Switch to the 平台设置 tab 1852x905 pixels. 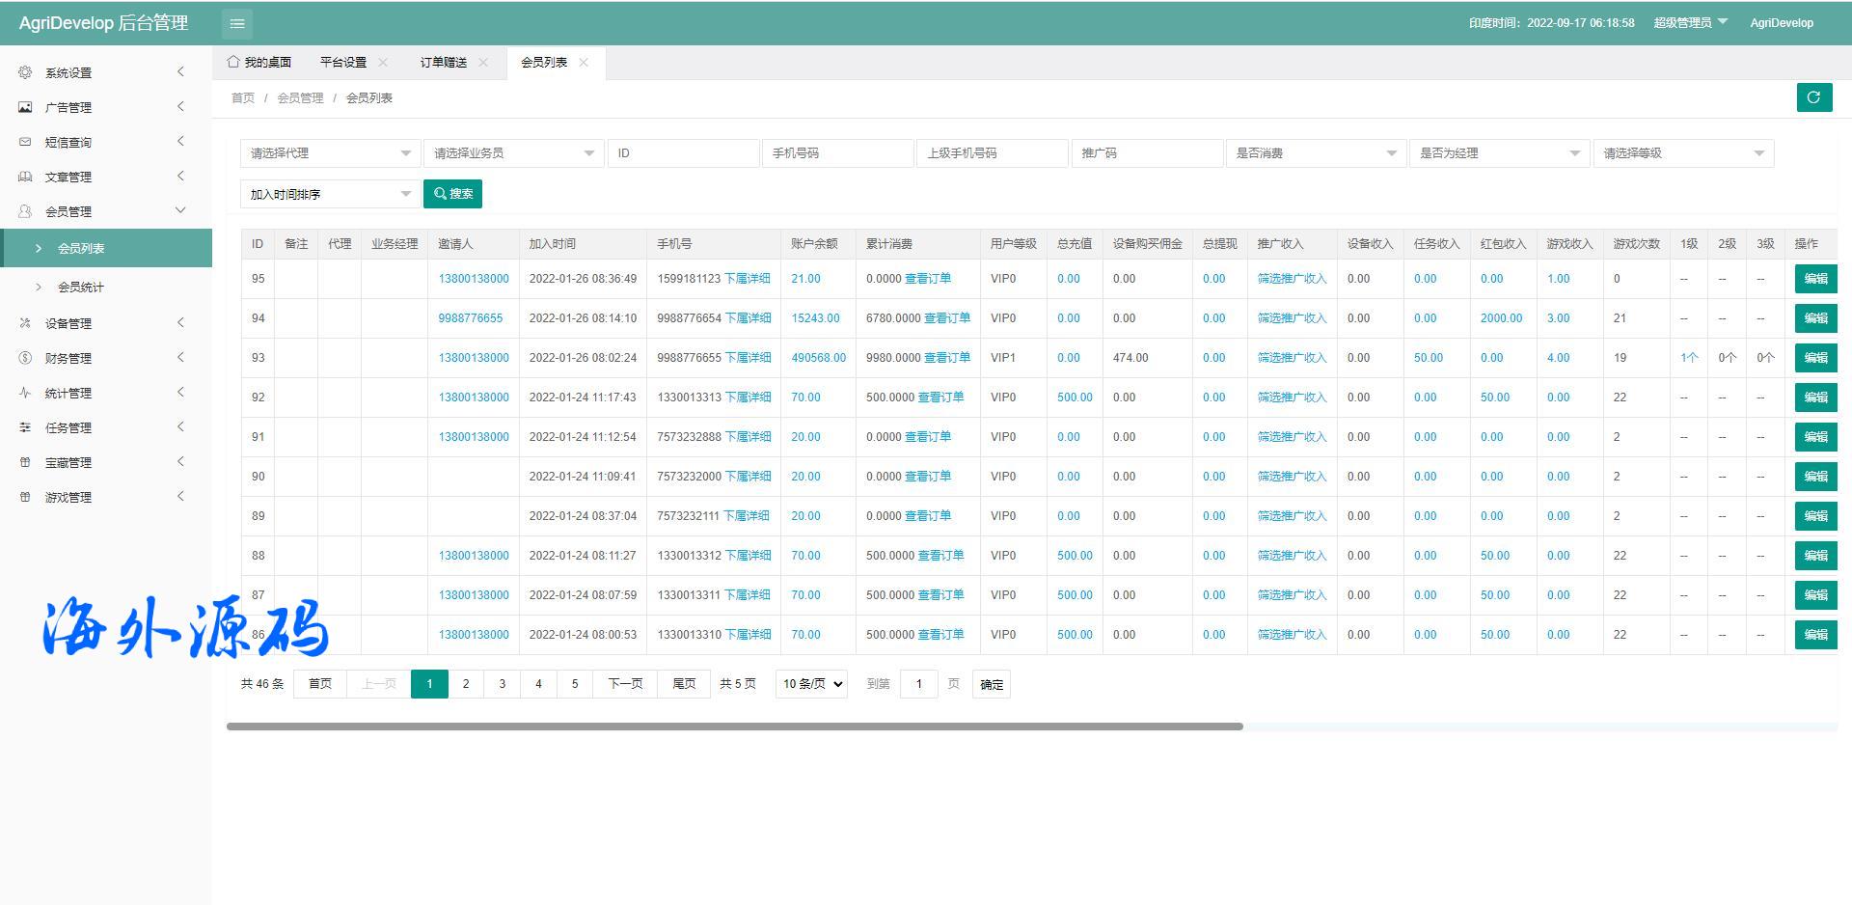tap(343, 63)
